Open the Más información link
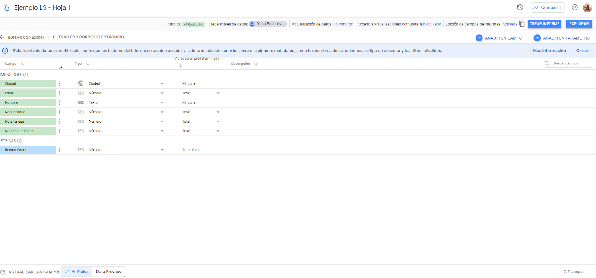Viewport: 596px width, 278px height. (549, 51)
